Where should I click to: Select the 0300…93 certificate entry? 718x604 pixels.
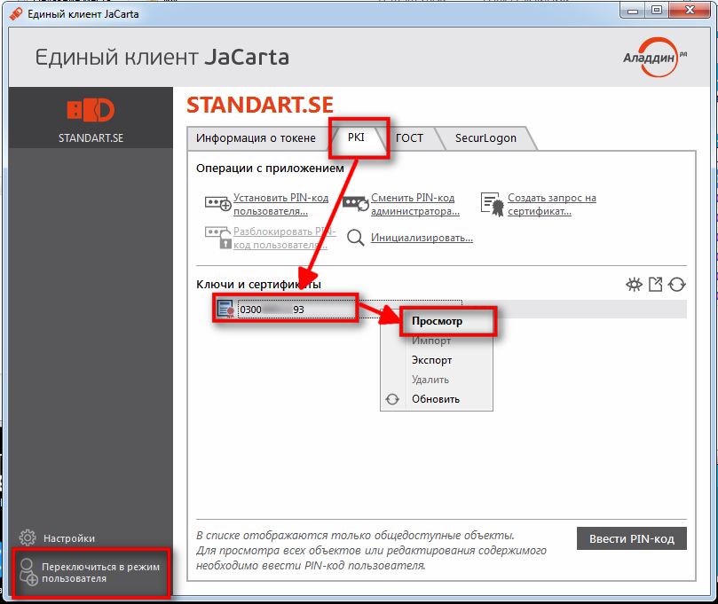(x=272, y=310)
